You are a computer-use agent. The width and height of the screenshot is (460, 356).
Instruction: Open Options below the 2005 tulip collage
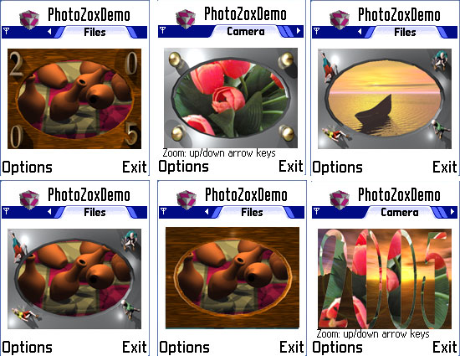click(337, 347)
